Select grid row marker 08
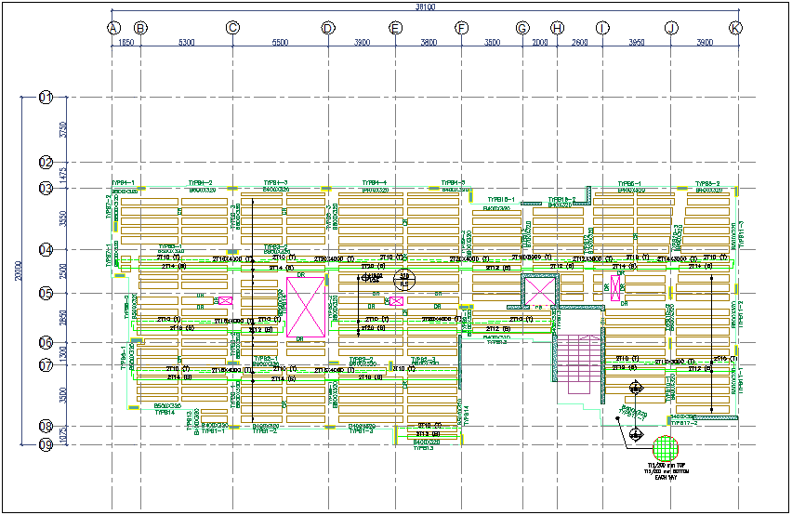 pyautogui.click(x=46, y=426)
